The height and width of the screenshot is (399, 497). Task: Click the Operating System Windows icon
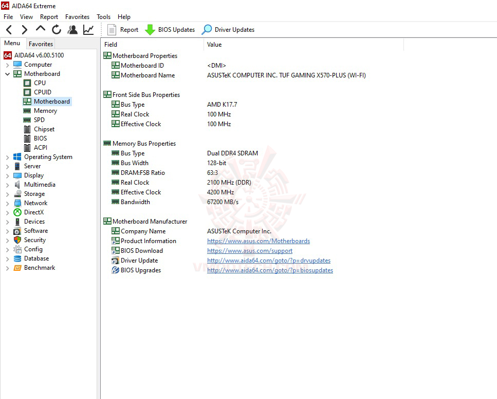(x=17, y=157)
